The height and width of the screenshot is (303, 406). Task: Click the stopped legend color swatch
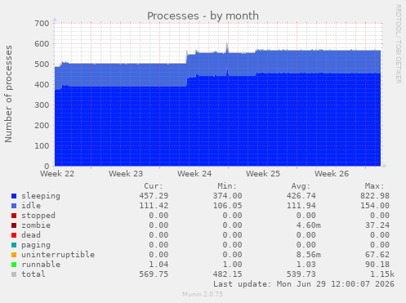(x=14, y=216)
